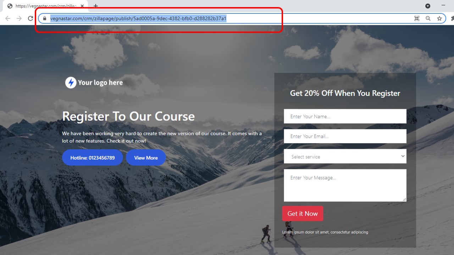Image resolution: width=454 pixels, height=255 pixels.
Task: Click the QR code icon in address bar
Action: tap(417, 18)
